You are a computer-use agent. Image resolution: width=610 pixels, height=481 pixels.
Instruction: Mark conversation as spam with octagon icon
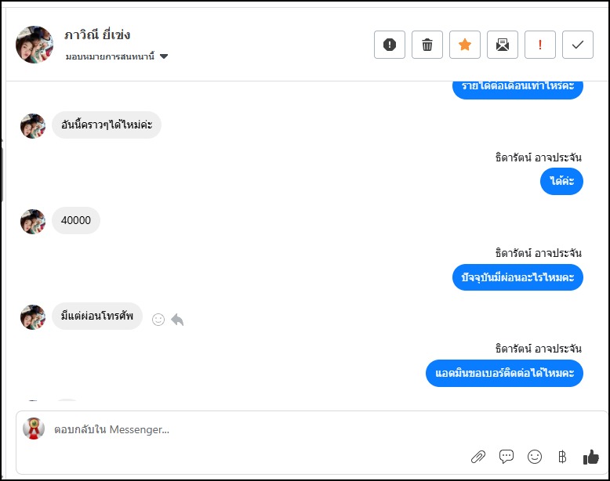pos(390,45)
